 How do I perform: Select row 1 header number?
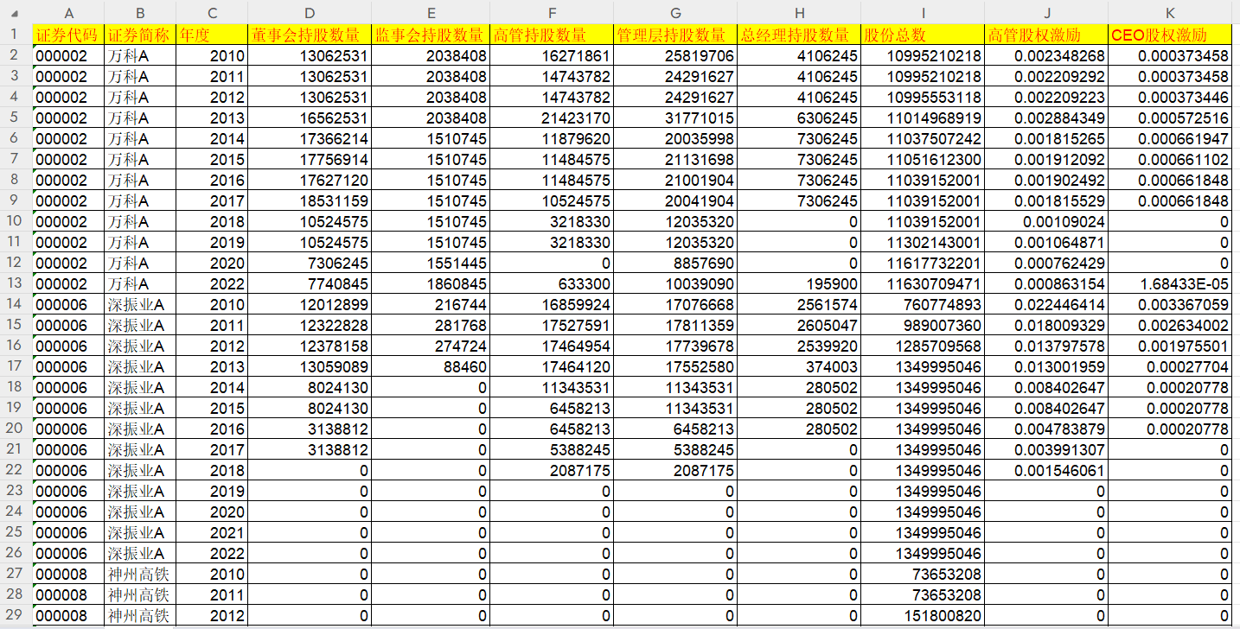[16, 35]
